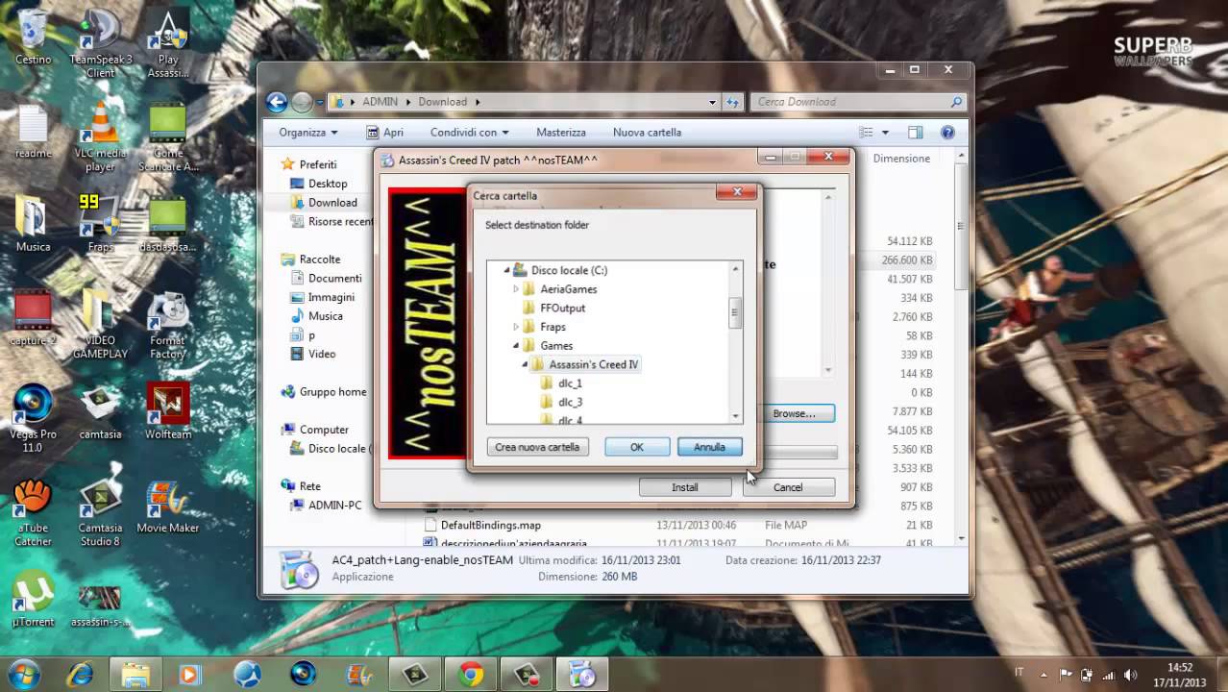The image size is (1228, 692).
Task: Collapse the Disco locale (C:) tree node
Action: 506,271
